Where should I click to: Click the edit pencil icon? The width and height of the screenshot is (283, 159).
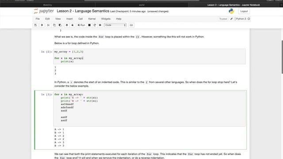click(x=232, y=19)
